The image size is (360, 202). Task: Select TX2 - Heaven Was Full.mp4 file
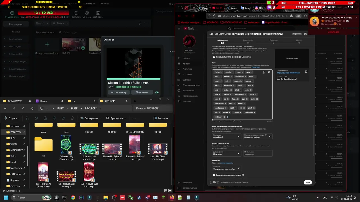[x=66, y=179]
